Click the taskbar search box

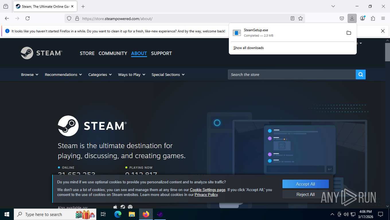tap(55, 214)
